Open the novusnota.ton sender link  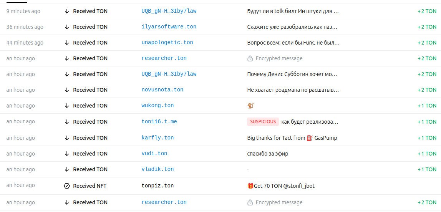click(x=162, y=90)
